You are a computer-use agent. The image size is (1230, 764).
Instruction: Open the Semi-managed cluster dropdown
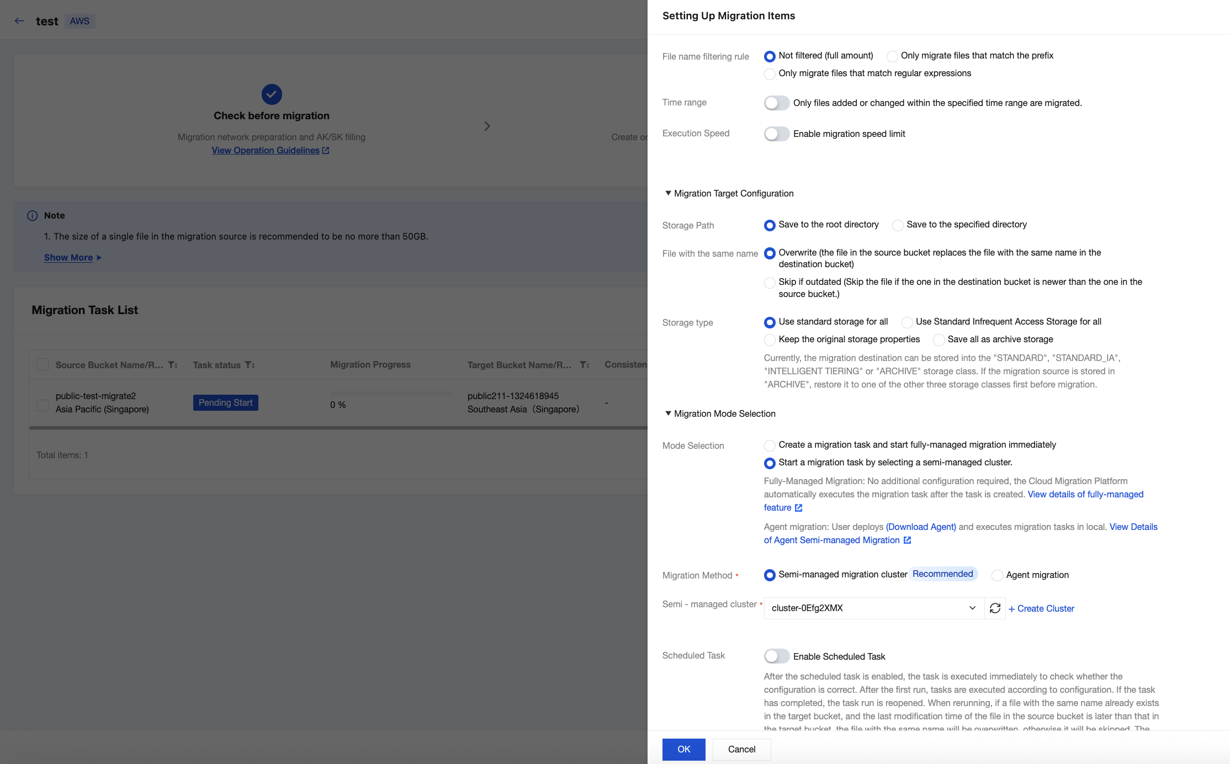click(x=873, y=608)
